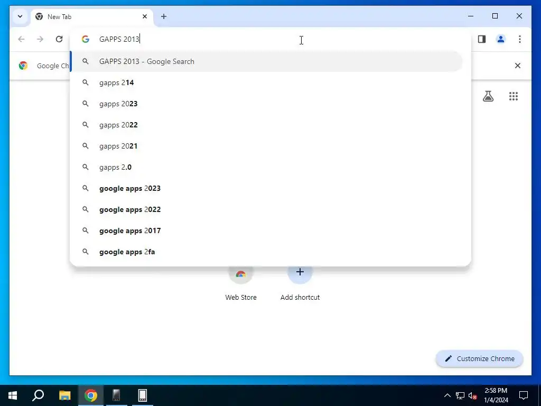Open Search Labs flask icon

point(488,96)
